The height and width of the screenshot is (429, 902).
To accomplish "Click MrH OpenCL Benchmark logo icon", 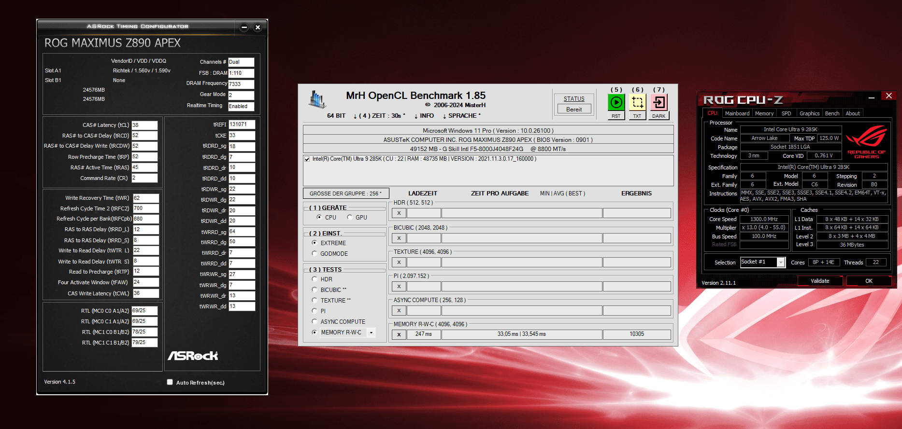I will coord(317,99).
